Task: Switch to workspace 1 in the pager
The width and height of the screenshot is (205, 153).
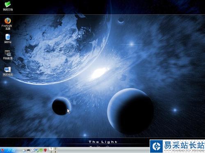Action: click(51, 149)
